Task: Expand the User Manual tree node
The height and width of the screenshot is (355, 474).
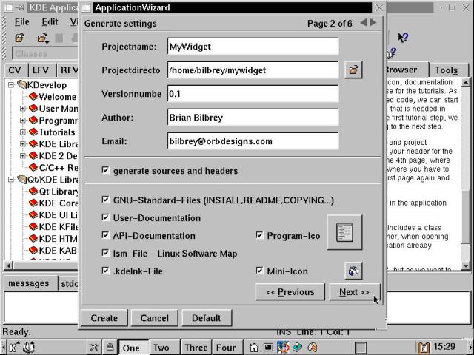Action: (23, 109)
